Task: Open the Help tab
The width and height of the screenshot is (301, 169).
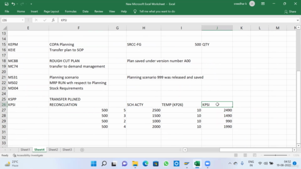Action: pyautogui.click(x=124, y=11)
